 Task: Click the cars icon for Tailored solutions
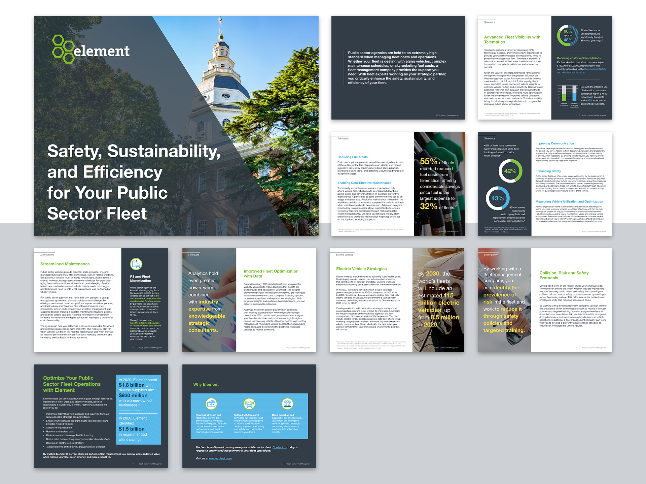(249, 403)
